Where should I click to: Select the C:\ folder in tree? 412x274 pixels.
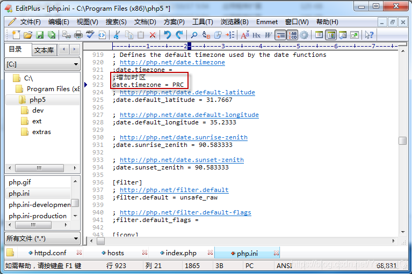pyautogui.click(x=23, y=78)
